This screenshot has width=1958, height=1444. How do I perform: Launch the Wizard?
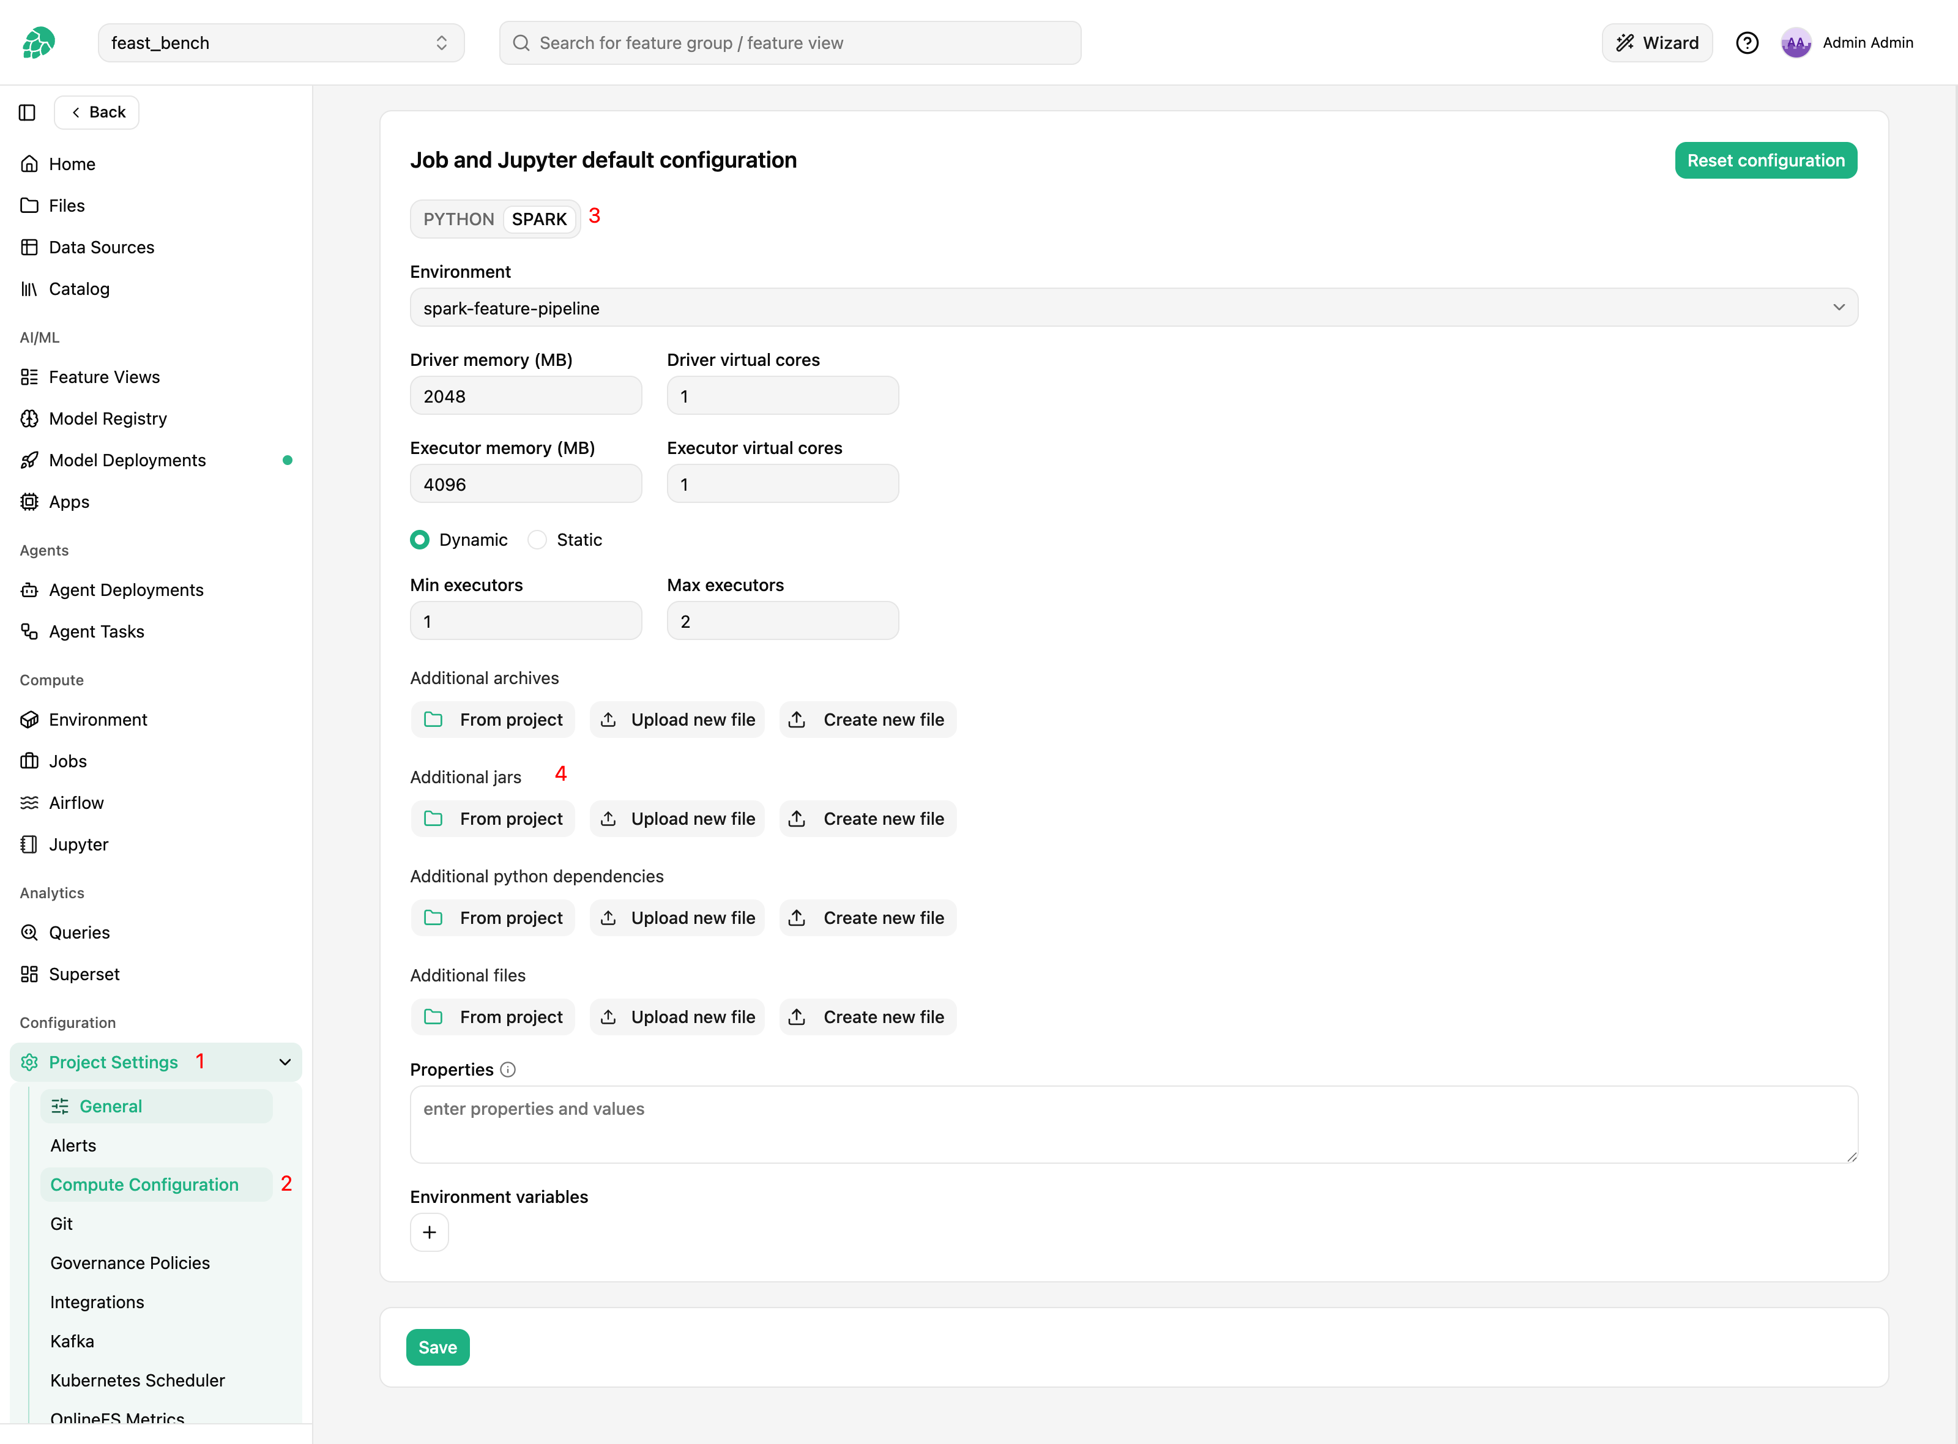[1656, 43]
